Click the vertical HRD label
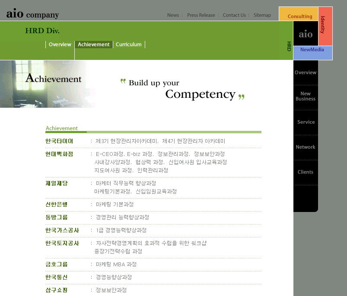The image size is (347, 296). (289, 46)
